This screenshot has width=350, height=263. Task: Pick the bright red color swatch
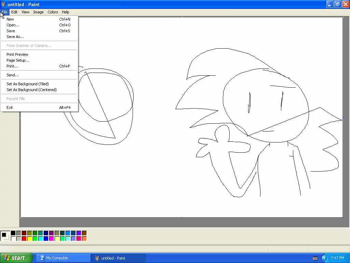tap(24, 239)
